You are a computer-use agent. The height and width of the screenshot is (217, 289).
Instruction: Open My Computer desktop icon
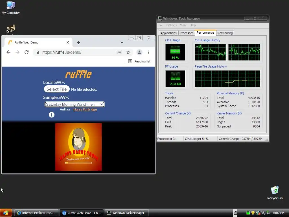[x=11, y=8]
